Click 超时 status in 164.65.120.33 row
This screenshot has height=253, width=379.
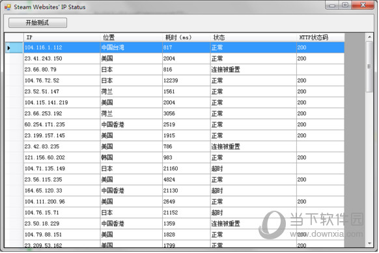click(x=253, y=191)
